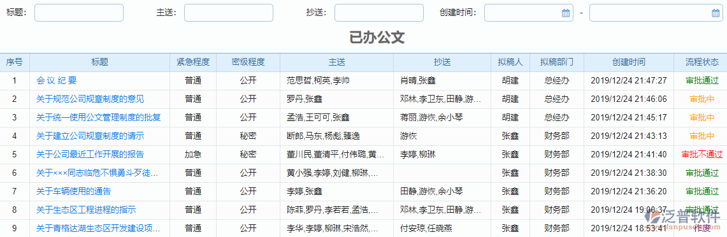Open link 关于公司最近工作开展的报告
Image resolution: width=727 pixels, height=237 pixels.
(x=90, y=155)
